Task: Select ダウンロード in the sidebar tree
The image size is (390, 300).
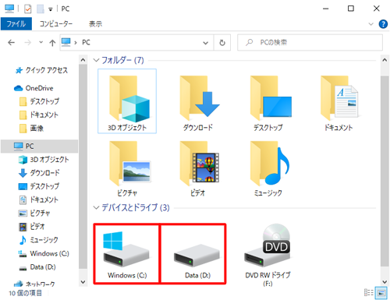Action: [39, 173]
